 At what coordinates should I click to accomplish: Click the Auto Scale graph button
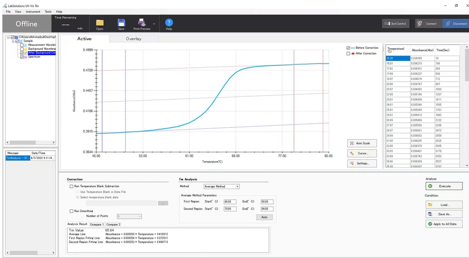click(362, 143)
